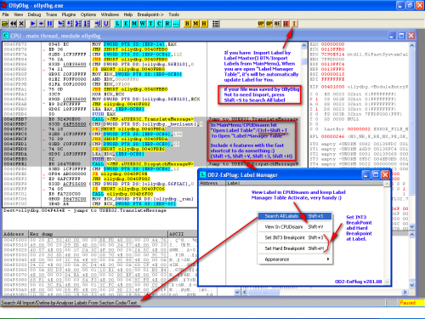
Task: Select the CALL DispatchMessageW disassembly line
Action: [151, 164]
